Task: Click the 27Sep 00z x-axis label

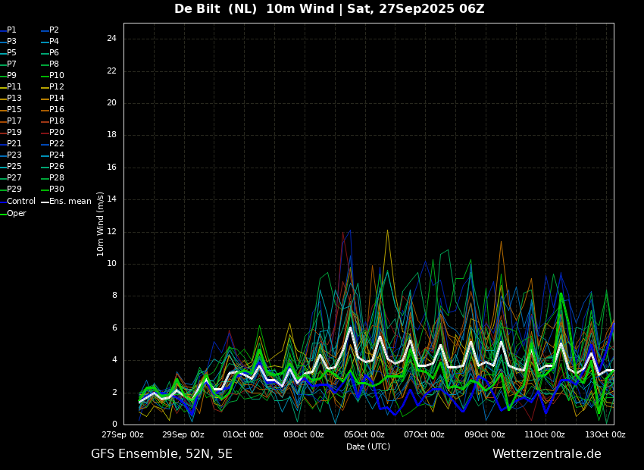Action: 123,434
